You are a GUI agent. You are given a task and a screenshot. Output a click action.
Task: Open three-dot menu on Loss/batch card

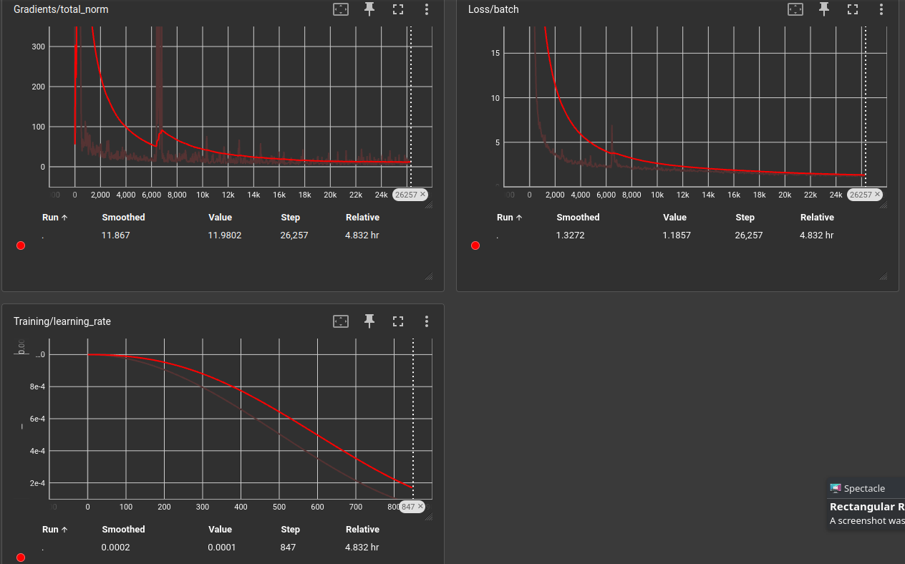pos(881,9)
